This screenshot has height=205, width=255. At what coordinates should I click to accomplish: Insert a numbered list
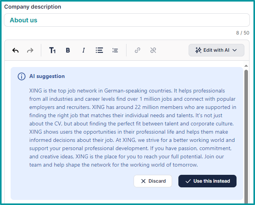(x=115, y=50)
